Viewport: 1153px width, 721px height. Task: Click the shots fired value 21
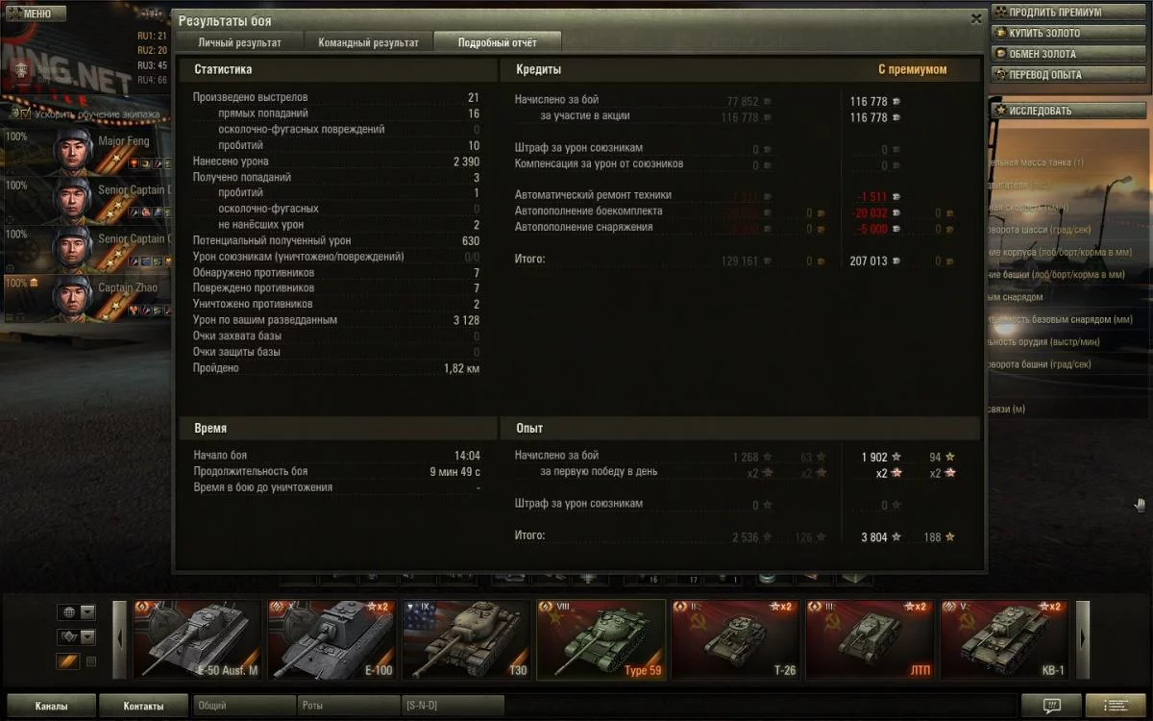[x=473, y=98]
